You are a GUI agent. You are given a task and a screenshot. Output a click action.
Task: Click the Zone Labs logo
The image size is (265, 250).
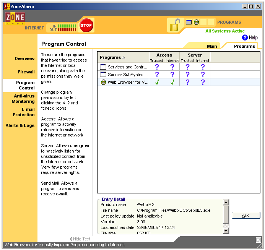point(15,18)
